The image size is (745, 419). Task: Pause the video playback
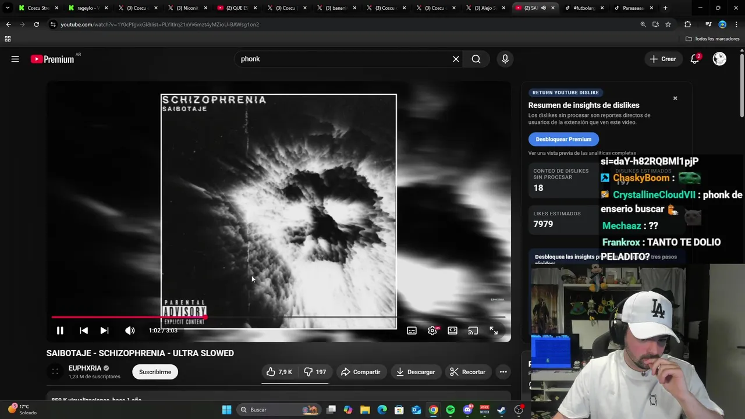click(60, 331)
